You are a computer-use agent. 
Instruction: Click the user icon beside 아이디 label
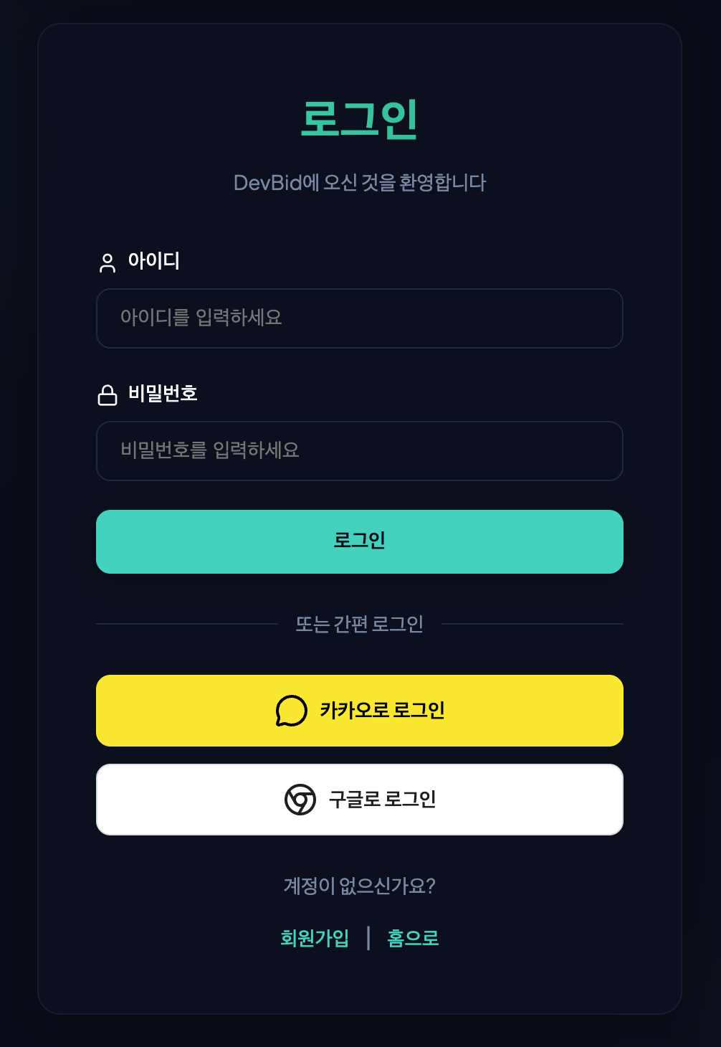point(108,263)
